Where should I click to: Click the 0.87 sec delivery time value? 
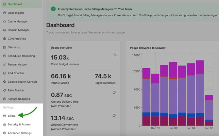(x=61, y=95)
